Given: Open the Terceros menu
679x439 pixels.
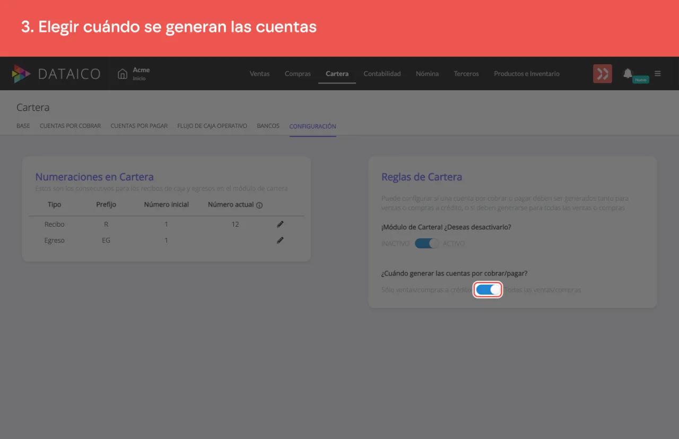Looking at the screenshot, I should point(466,74).
